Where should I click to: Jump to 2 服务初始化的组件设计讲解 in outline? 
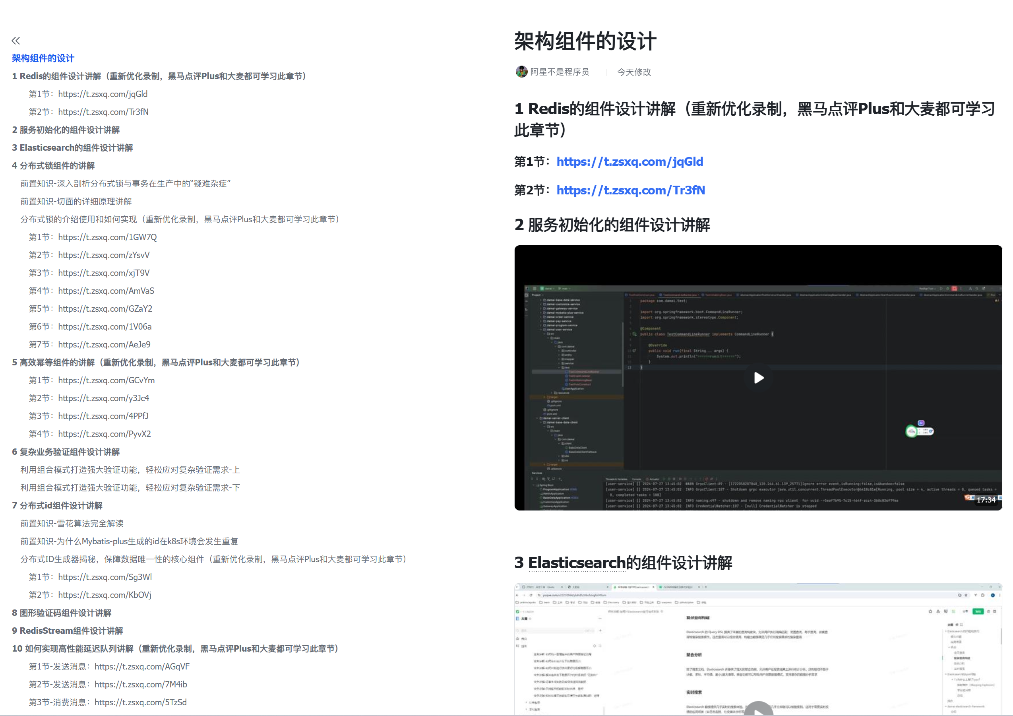66,130
